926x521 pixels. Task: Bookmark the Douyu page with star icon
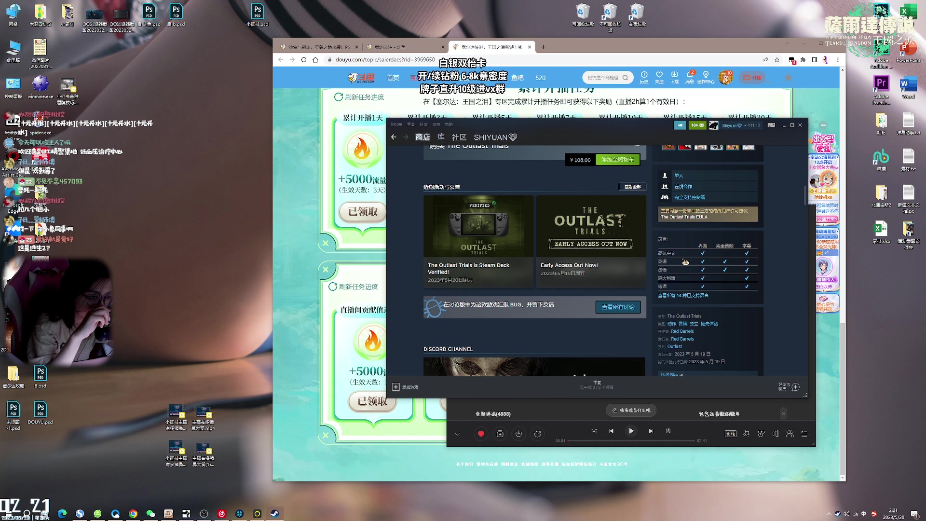(x=777, y=60)
